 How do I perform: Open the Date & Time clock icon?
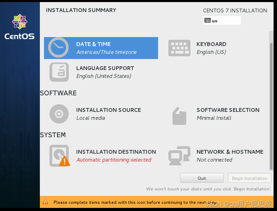[59, 48]
